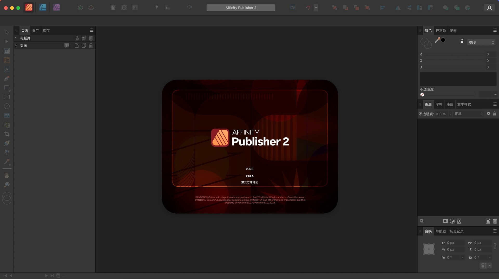The height and width of the screenshot is (279, 499).
Task: Switch to the 段落 tab
Action: pyautogui.click(x=450, y=104)
